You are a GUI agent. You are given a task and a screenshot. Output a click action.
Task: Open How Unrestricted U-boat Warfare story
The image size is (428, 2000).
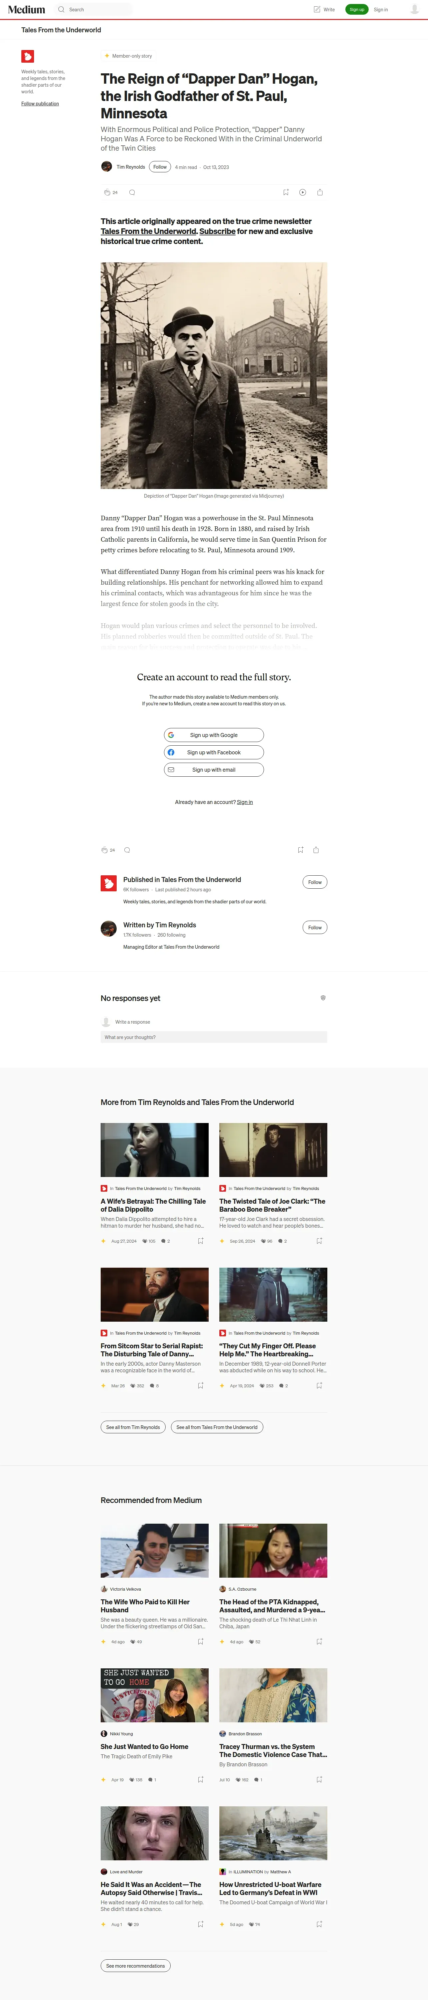pos(270,1888)
